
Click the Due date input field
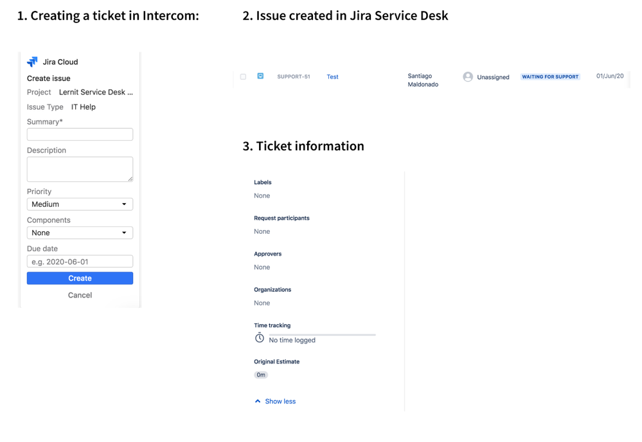click(x=80, y=261)
